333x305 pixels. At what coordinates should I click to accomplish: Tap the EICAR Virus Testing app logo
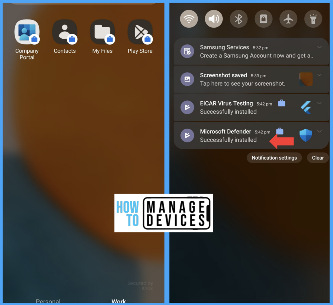coord(306,107)
